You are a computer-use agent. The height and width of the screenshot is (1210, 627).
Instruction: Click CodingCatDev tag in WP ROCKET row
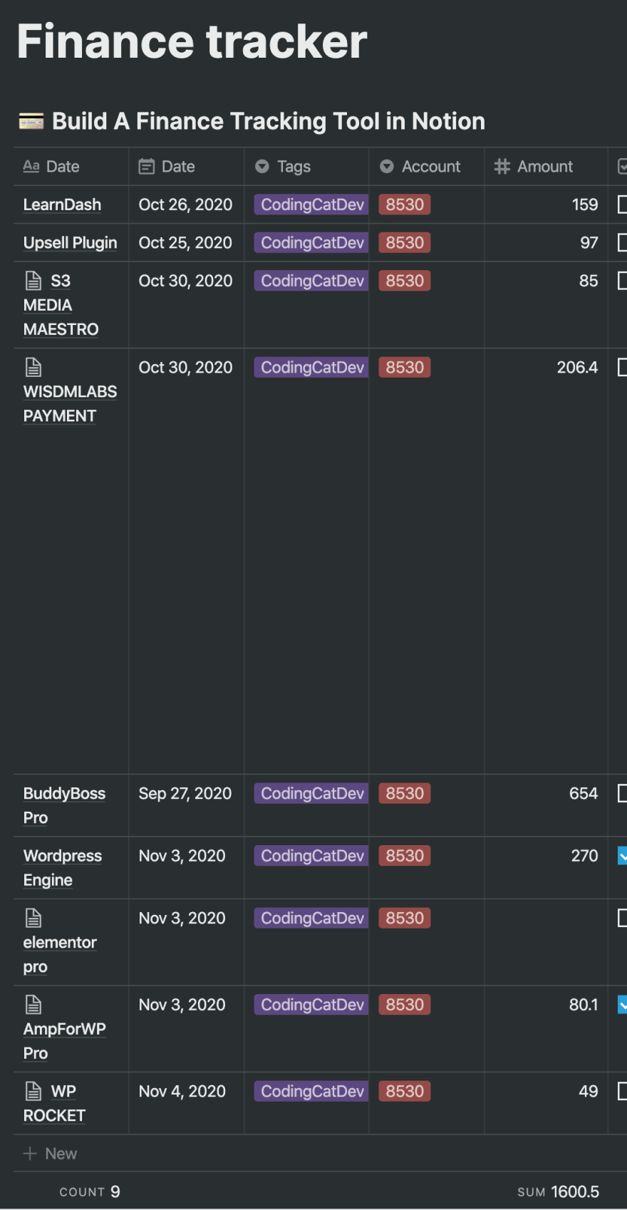click(x=312, y=1091)
